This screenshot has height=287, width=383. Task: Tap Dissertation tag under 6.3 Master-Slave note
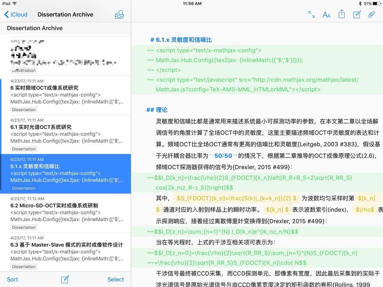tap(24, 267)
